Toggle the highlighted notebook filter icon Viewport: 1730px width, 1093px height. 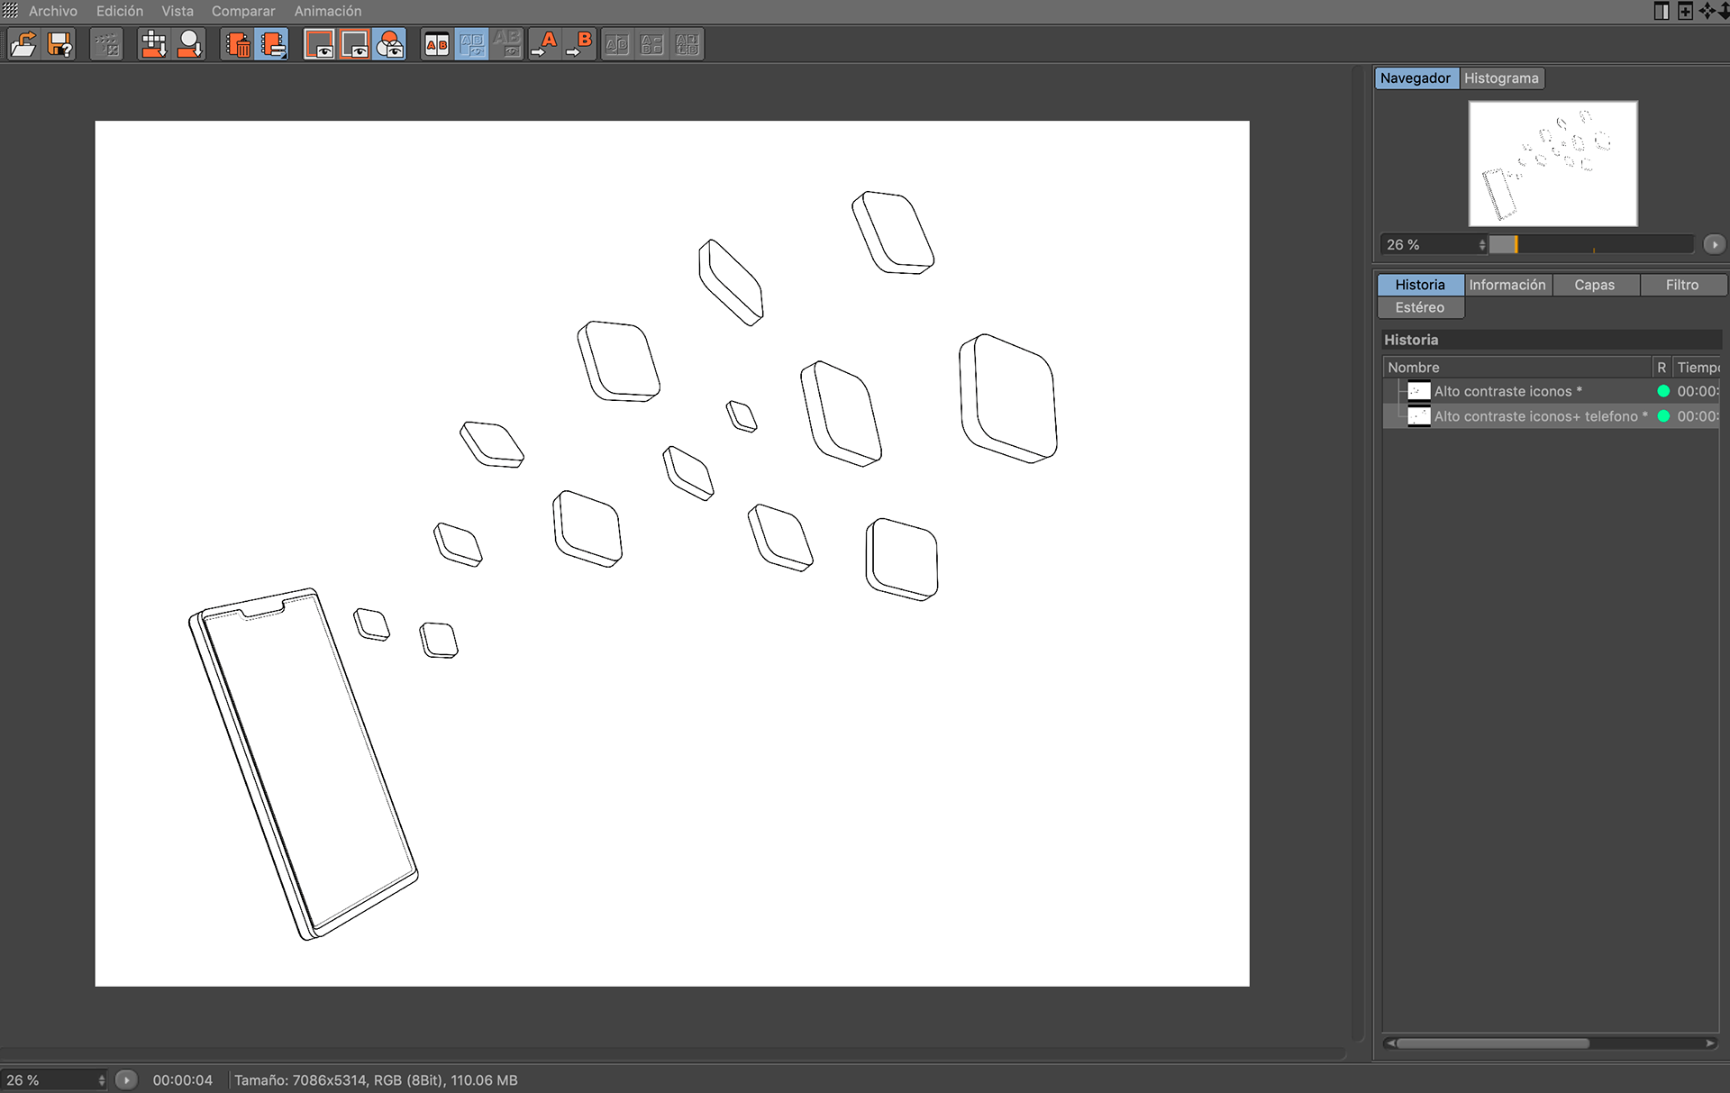point(273,44)
